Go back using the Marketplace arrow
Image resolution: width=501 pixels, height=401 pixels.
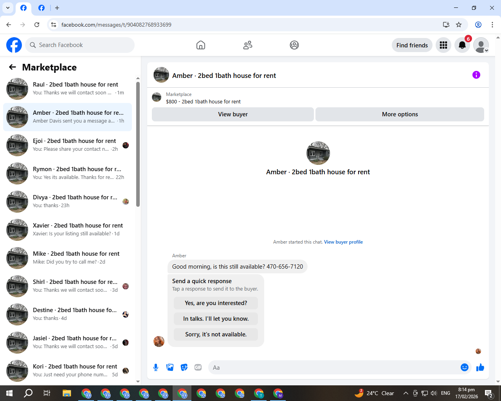[13, 67]
